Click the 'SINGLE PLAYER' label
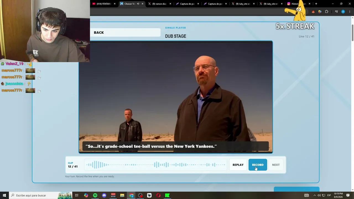 point(175,28)
